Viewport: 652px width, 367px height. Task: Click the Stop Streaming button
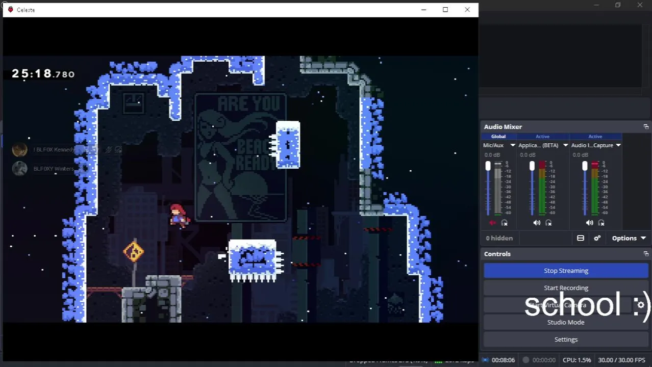pyautogui.click(x=566, y=271)
